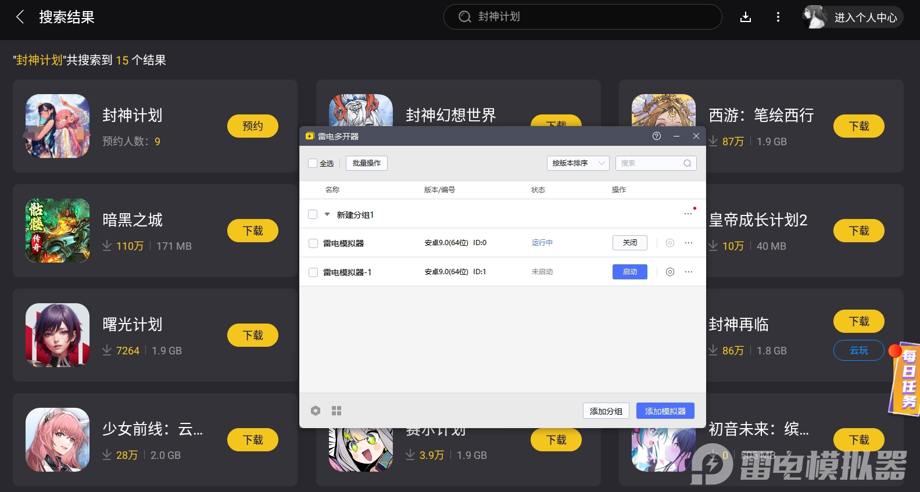This screenshot has width=920, height=492.
Task: Click the 运行中 status text
Action: tap(542, 243)
